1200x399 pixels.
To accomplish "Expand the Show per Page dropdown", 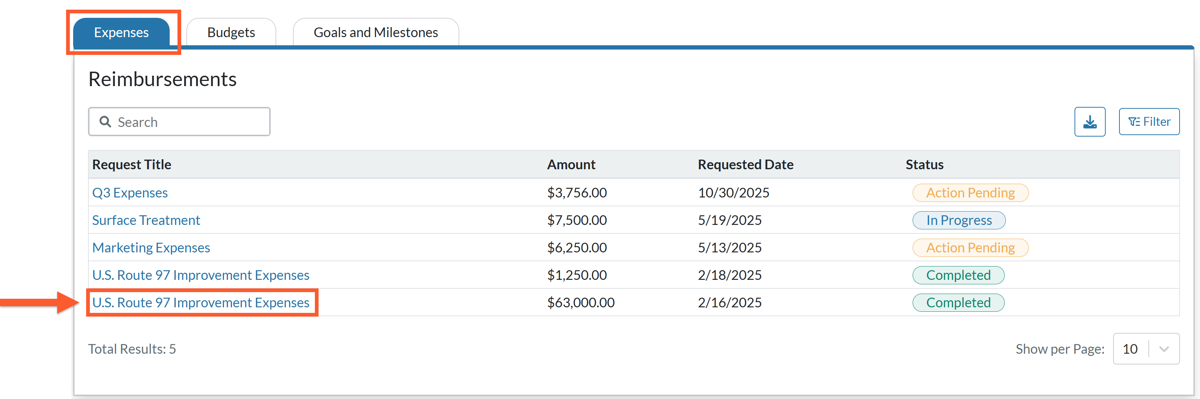I will (x=1146, y=349).
